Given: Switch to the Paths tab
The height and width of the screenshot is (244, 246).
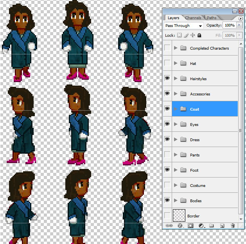Looking at the screenshot, I should (x=212, y=18).
